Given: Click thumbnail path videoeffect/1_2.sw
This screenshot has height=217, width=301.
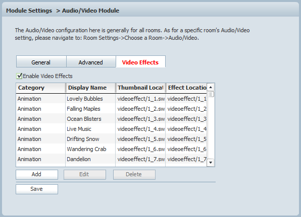Looking at the screenshot, I should point(140,109).
